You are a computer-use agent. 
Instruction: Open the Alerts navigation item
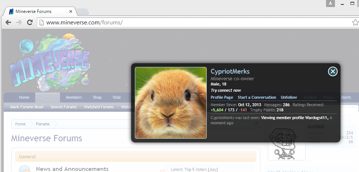(346, 97)
